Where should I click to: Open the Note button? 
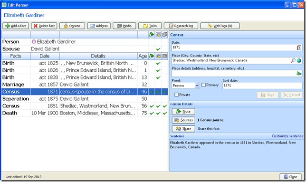pyautogui.click(x=183, y=112)
